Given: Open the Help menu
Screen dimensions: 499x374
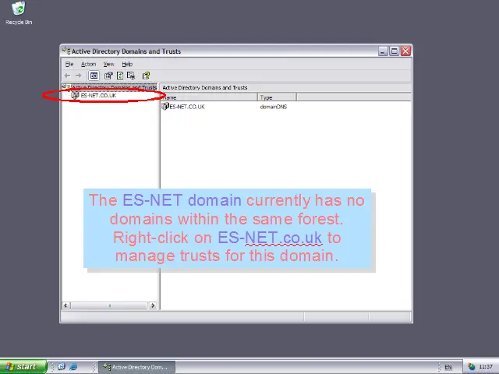Looking at the screenshot, I should [127, 64].
